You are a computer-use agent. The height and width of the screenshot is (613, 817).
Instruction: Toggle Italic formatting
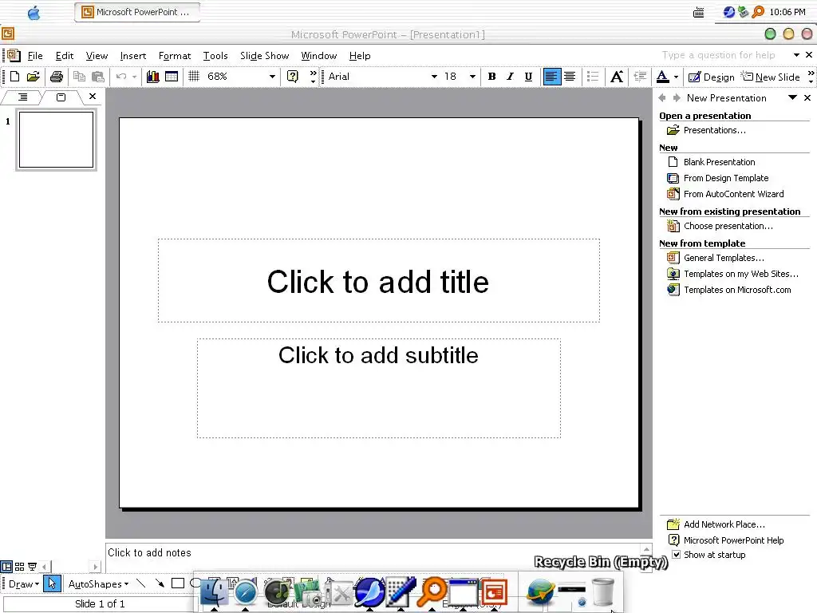510,77
